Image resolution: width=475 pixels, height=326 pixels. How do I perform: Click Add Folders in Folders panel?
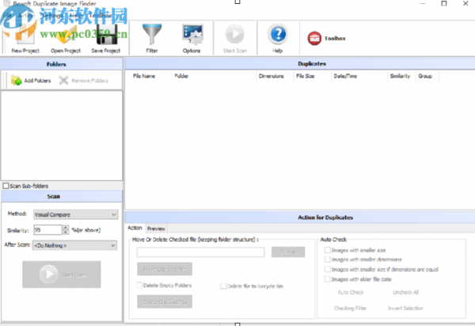(x=31, y=81)
